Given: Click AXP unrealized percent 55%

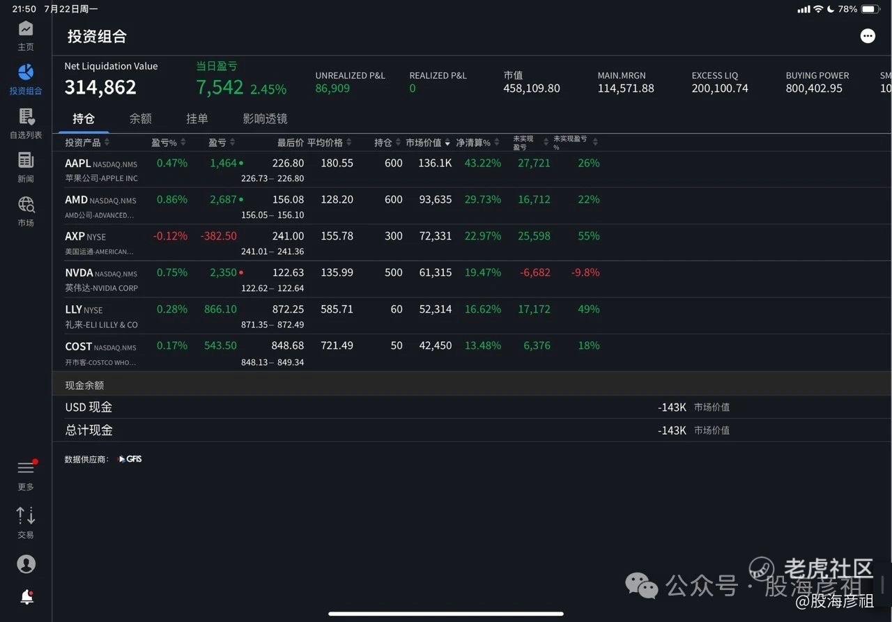Looking at the screenshot, I should click(589, 236).
